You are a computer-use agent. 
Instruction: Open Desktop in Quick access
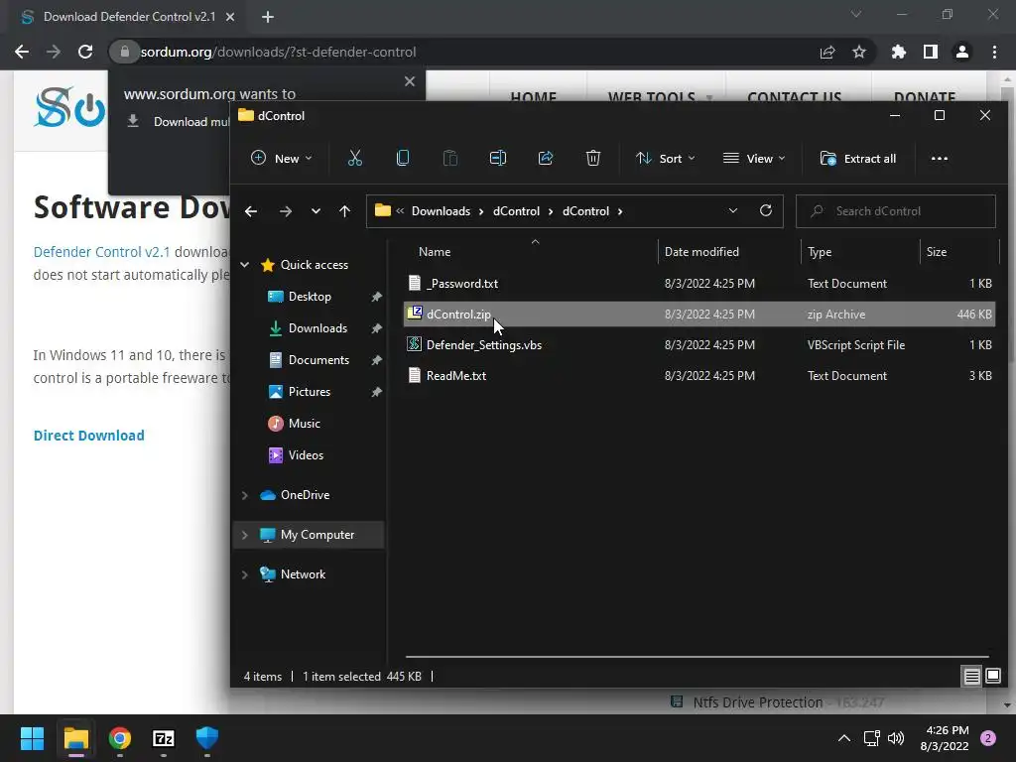click(x=310, y=296)
